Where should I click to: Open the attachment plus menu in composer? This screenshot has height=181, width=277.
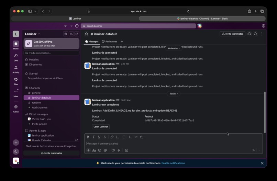[x=88, y=150]
